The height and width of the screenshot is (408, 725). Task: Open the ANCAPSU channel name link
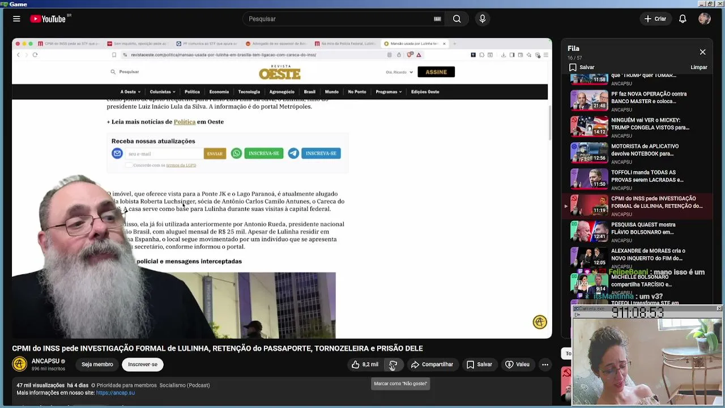(x=45, y=361)
